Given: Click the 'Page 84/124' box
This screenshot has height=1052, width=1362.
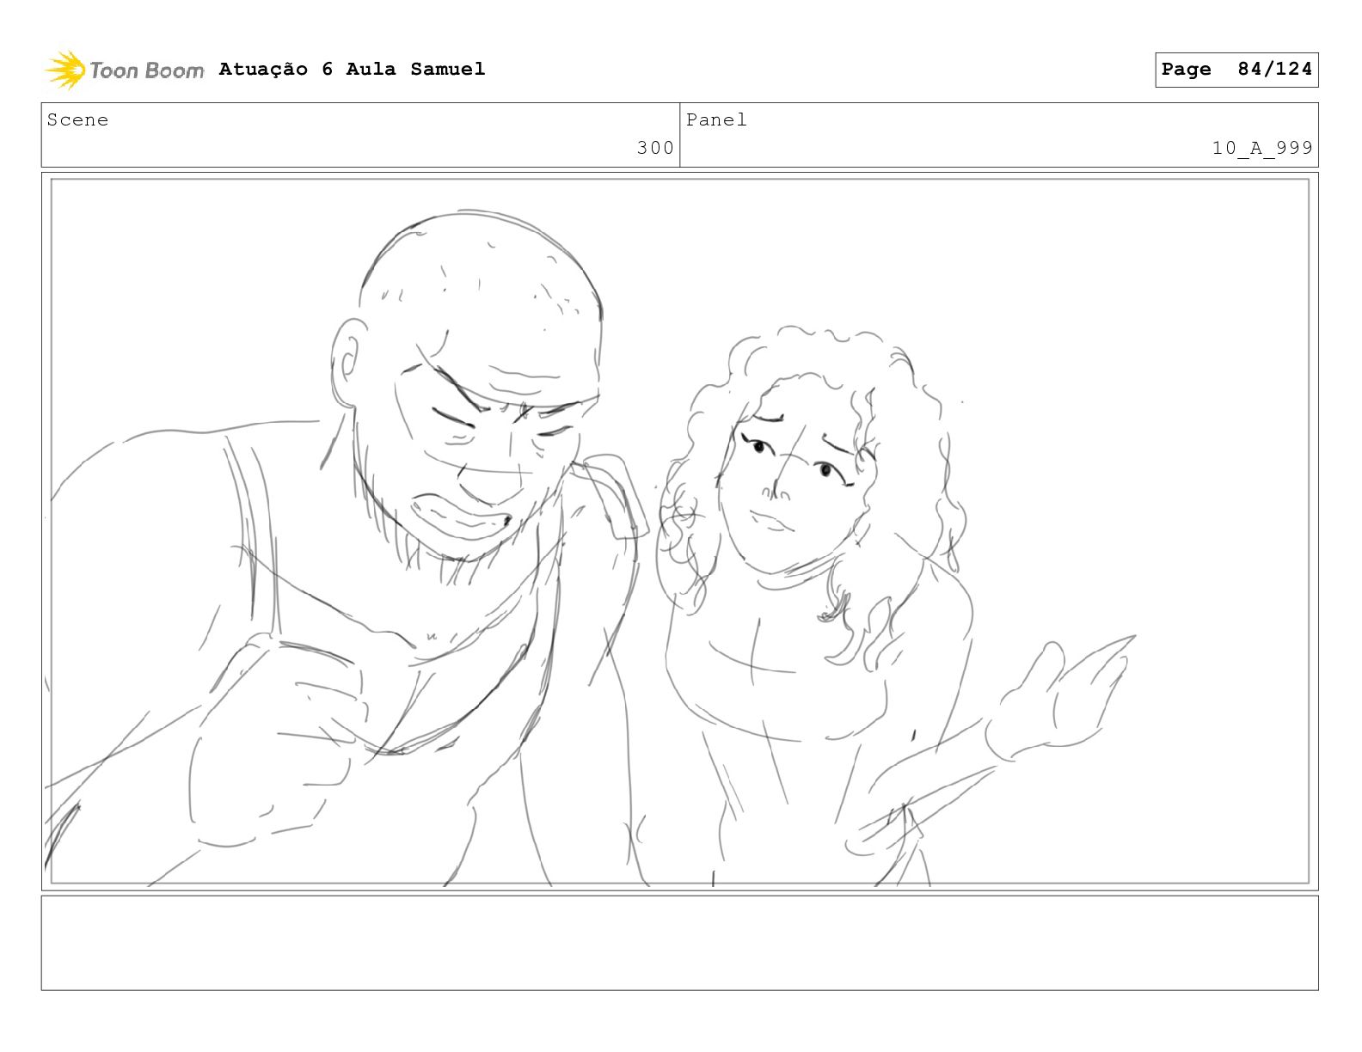Looking at the screenshot, I should 1236,70.
